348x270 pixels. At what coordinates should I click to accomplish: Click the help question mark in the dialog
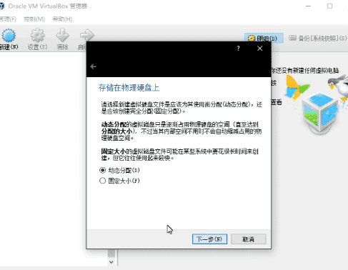[238, 49]
